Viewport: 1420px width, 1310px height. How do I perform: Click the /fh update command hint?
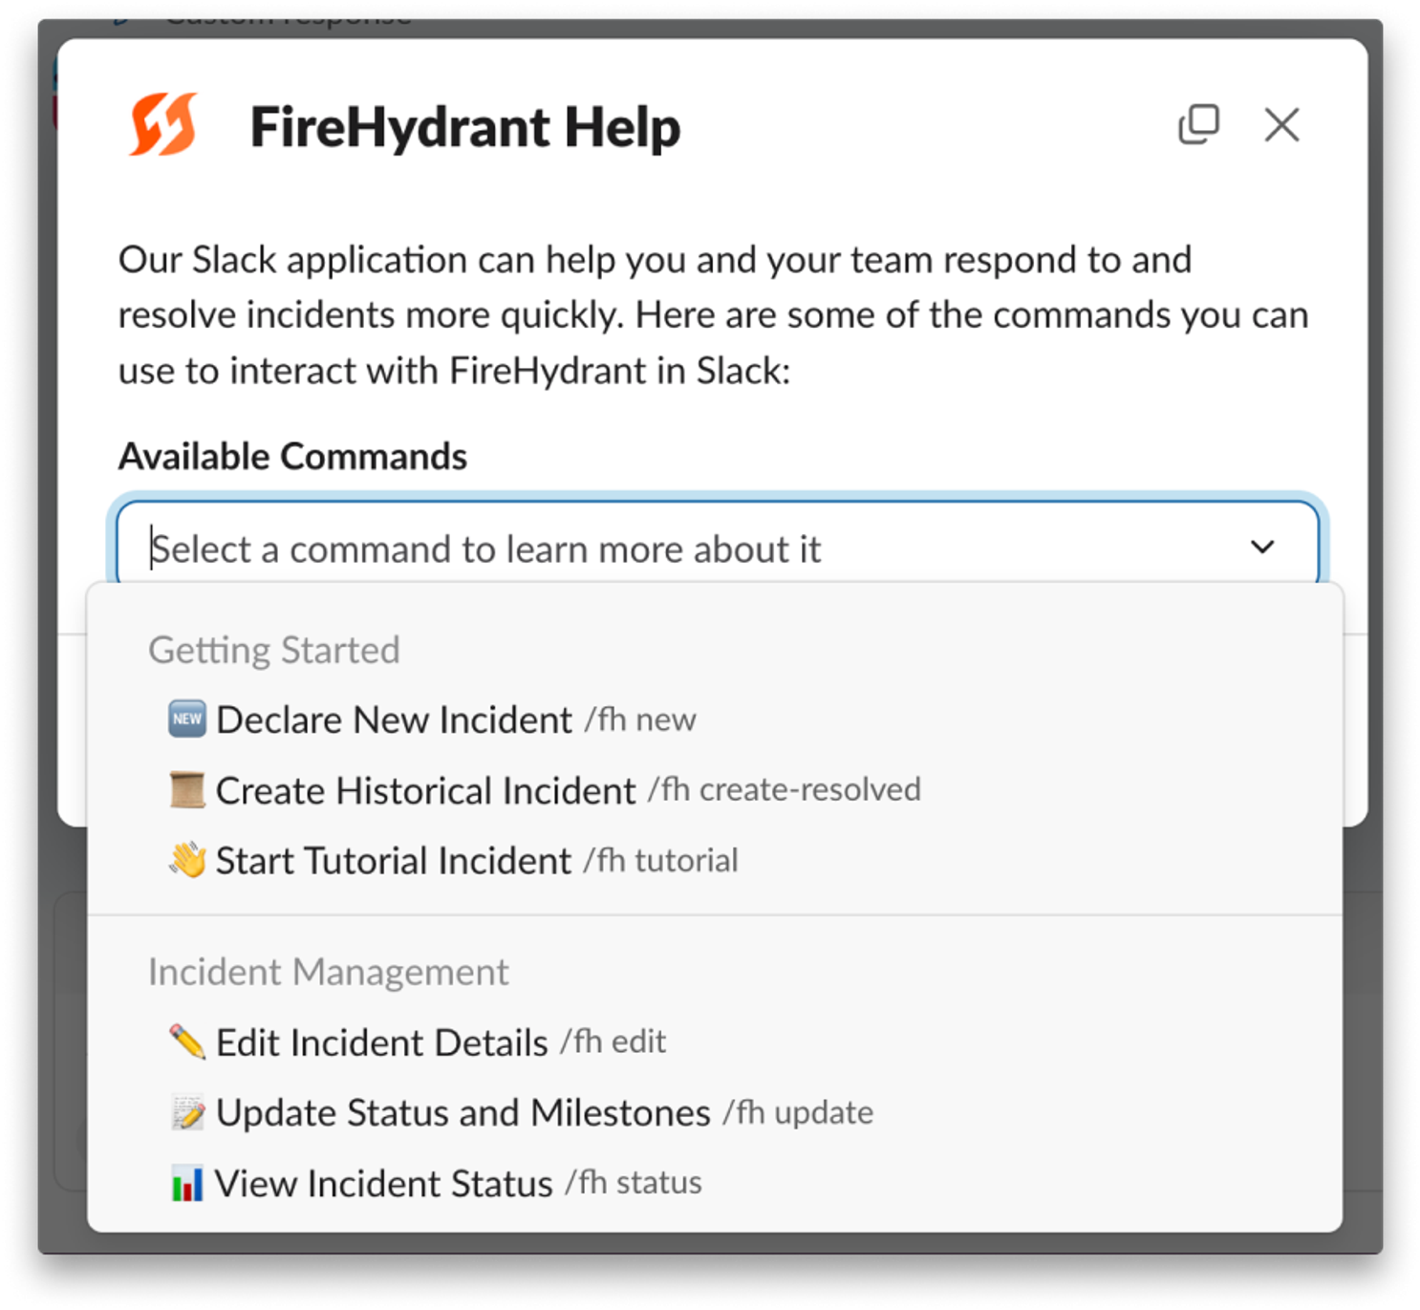tap(798, 1112)
